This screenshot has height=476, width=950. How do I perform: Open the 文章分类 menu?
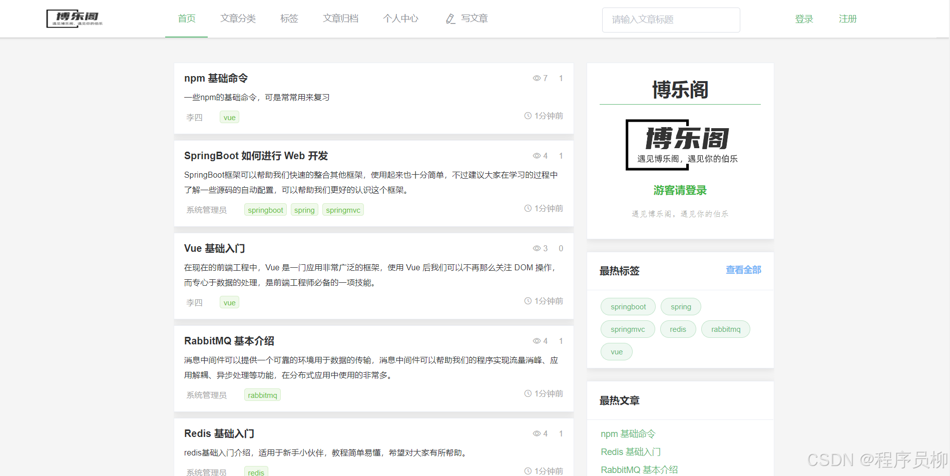[238, 19]
